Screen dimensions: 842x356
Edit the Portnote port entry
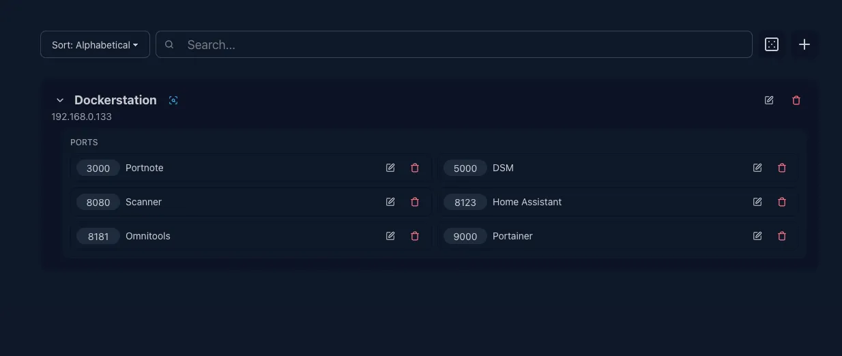tap(390, 168)
